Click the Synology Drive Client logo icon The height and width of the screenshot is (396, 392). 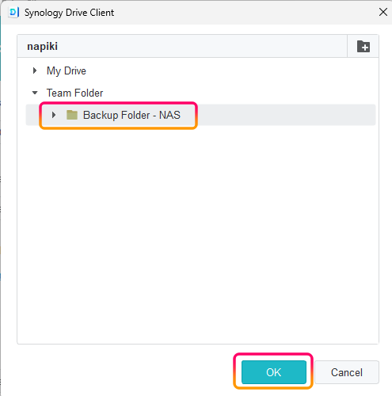[x=13, y=13]
